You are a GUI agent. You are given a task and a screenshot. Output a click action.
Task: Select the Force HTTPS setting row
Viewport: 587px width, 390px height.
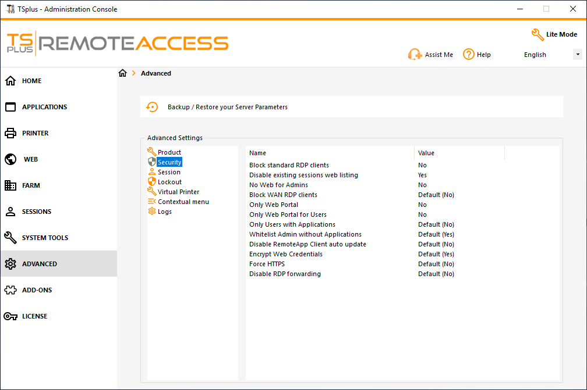(x=267, y=264)
